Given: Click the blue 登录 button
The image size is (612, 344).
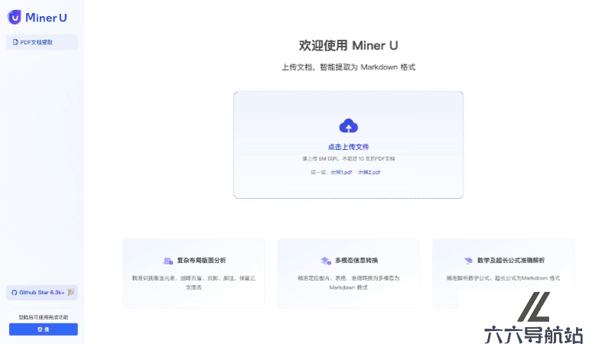Looking at the screenshot, I should 44,329.
